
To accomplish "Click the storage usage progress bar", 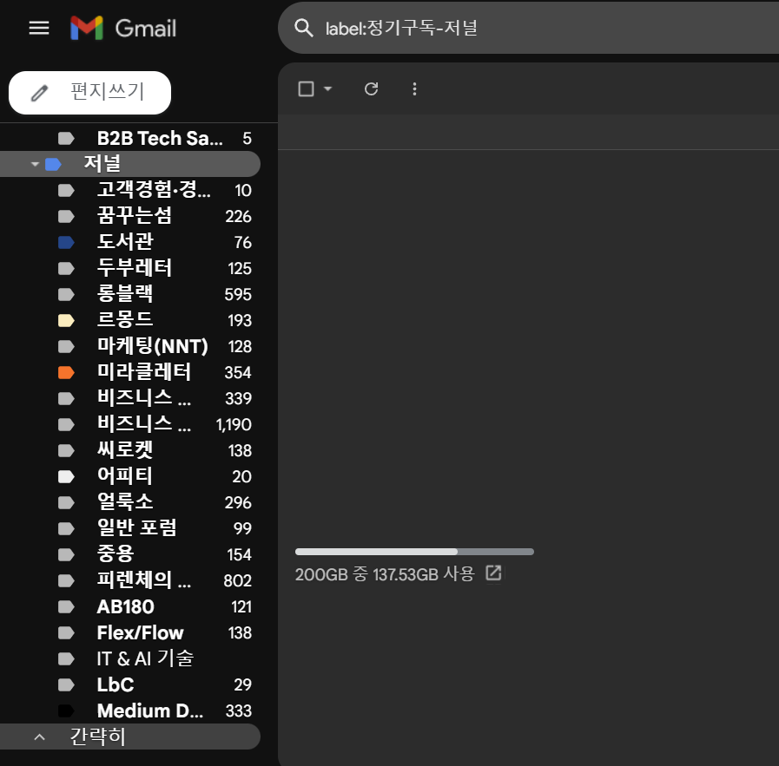I will tap(414, 552).
